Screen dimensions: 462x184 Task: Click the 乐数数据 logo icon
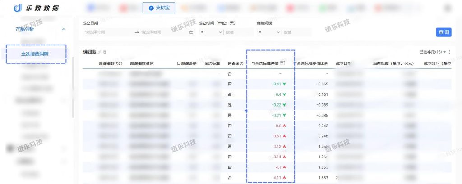18,8
